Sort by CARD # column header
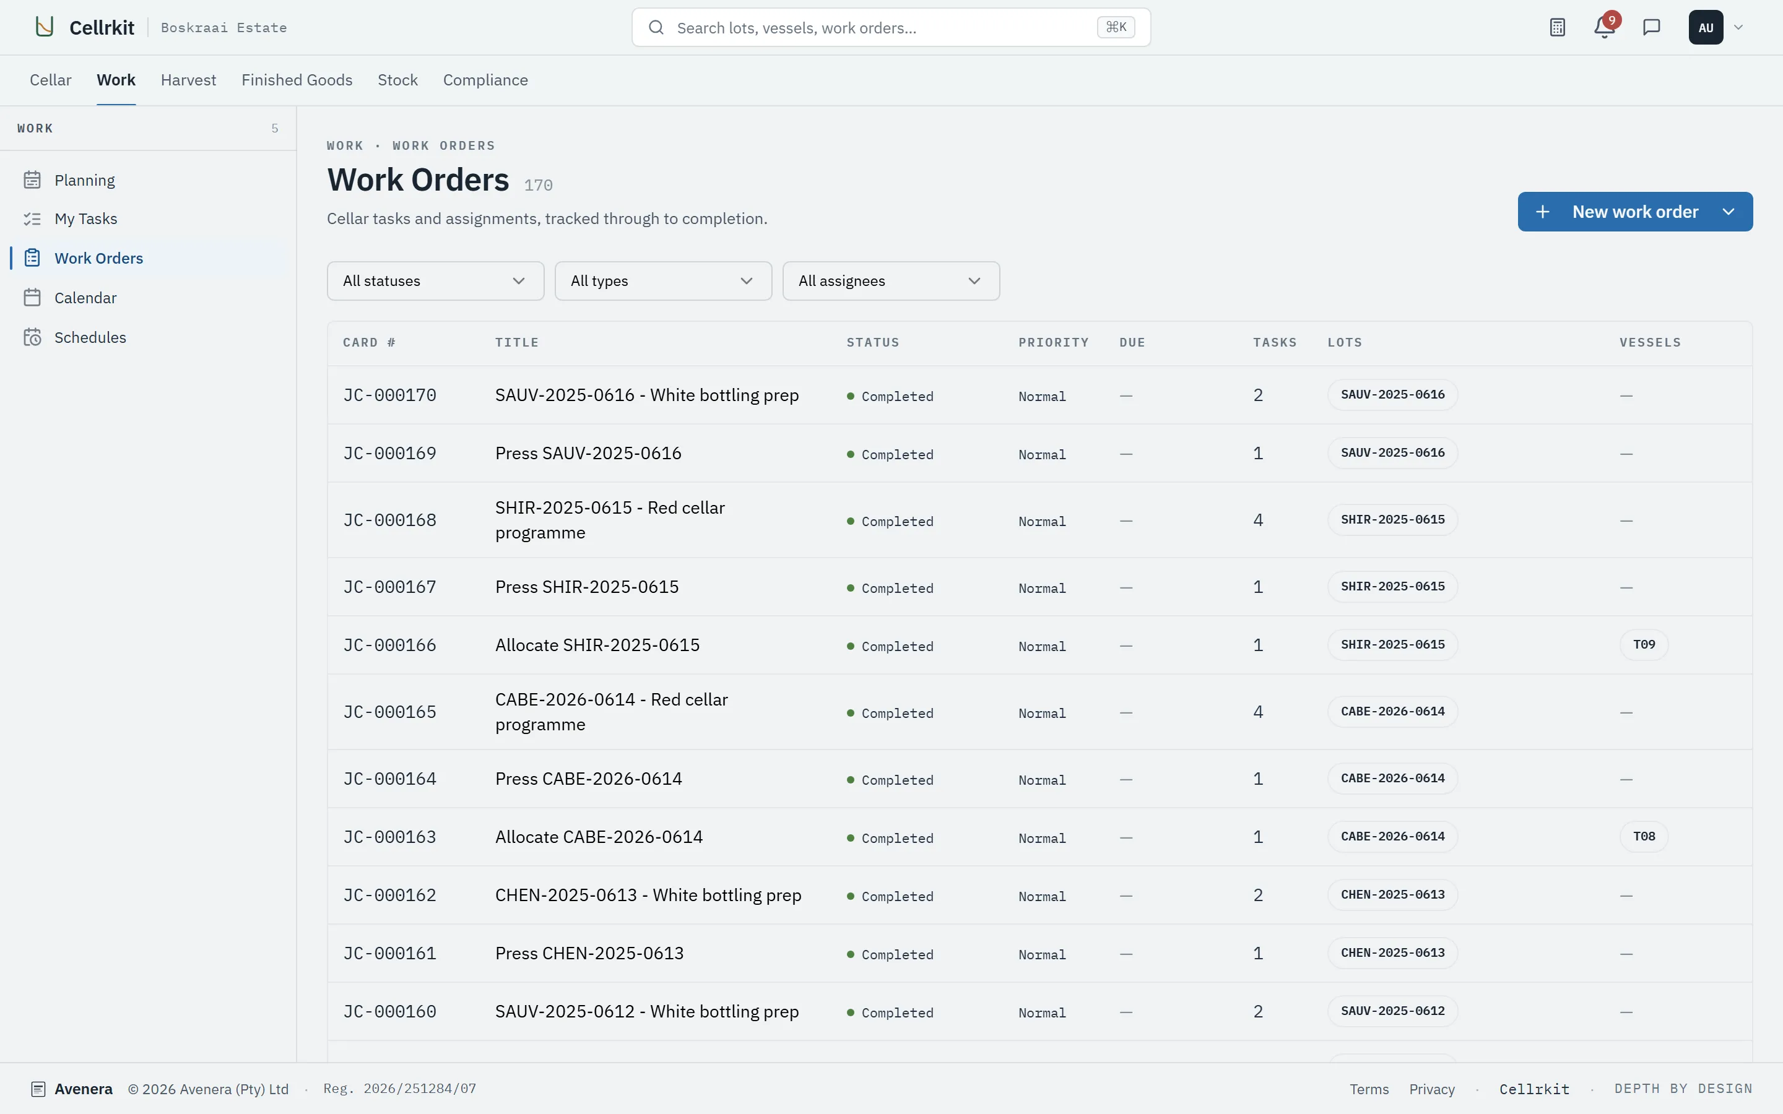This screenshot has width=1783, height=1114. [x=369, y=343]
